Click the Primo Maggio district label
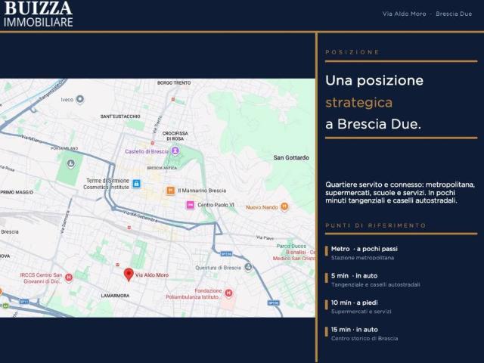 (17, 192)
